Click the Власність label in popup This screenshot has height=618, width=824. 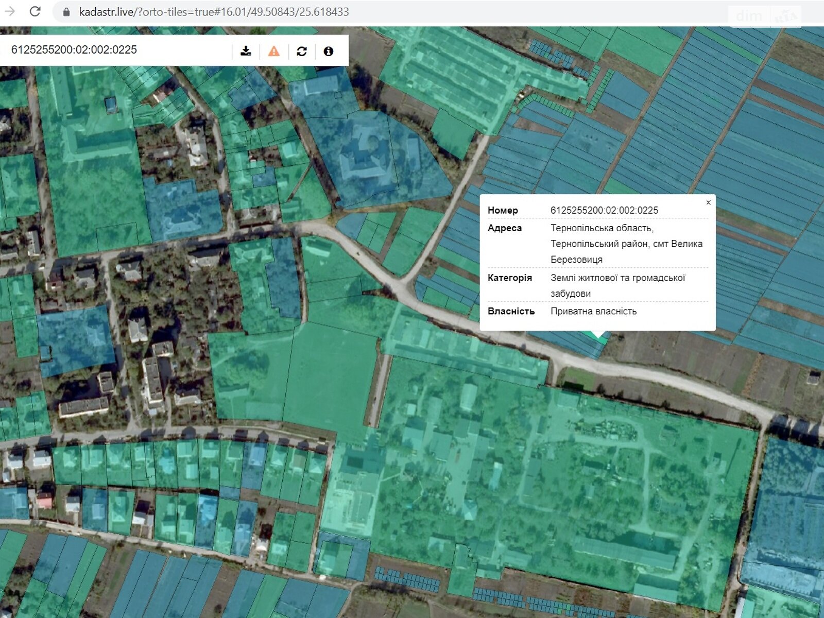511,311
